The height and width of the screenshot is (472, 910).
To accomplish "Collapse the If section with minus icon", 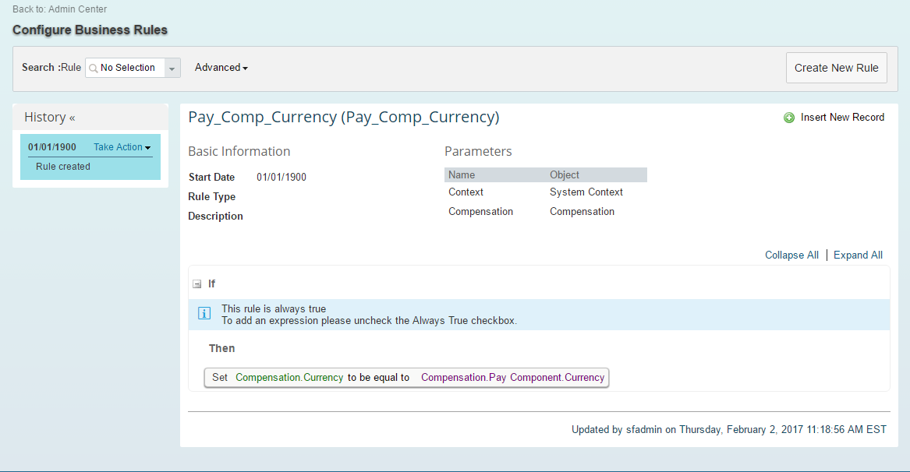I will (197, 284).
